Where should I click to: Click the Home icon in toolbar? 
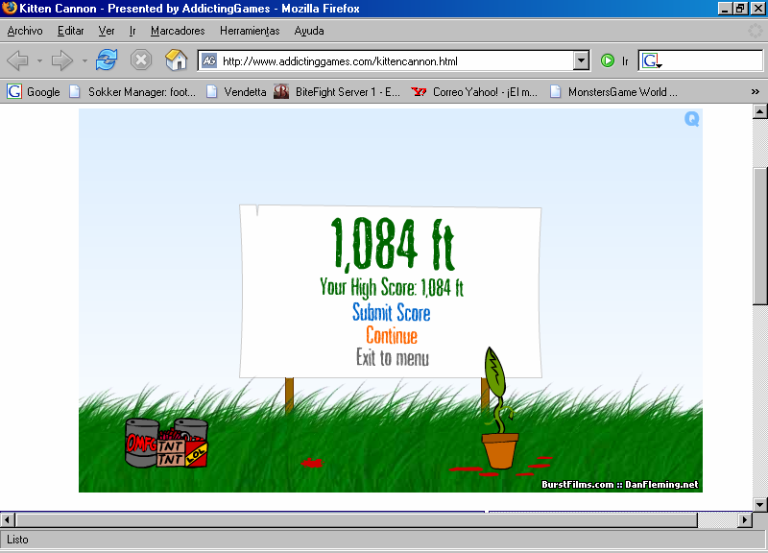click(x=176, y=60)
